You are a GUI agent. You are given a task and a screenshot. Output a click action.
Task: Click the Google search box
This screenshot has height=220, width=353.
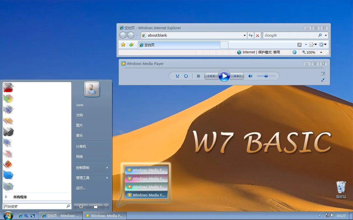(x=290, y=35)
